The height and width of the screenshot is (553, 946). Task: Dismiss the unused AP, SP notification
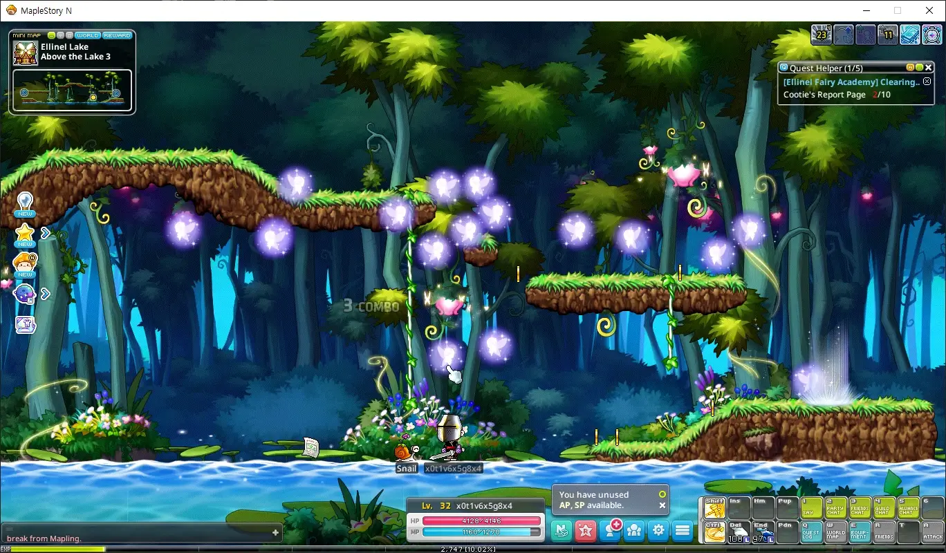(x=662, y=505)
